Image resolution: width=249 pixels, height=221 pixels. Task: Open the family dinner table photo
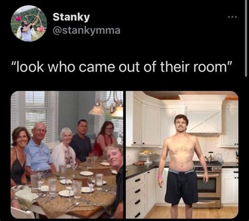67,154
